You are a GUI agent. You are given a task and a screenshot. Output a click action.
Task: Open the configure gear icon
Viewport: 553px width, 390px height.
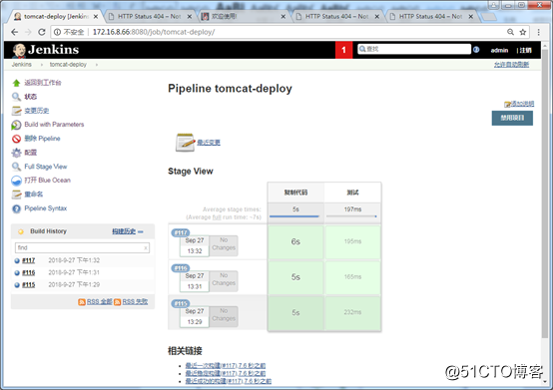click(16, 153)
